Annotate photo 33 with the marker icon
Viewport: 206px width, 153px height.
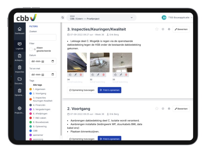click(x=121, y=75)
